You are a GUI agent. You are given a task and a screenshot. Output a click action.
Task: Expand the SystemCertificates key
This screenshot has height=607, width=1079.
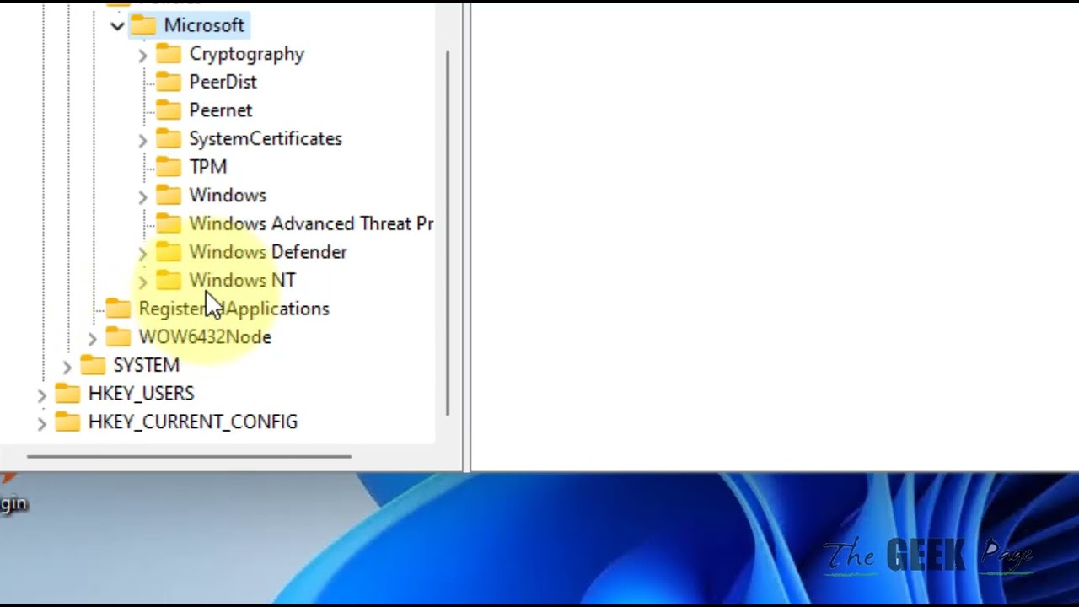pos(142,140)
